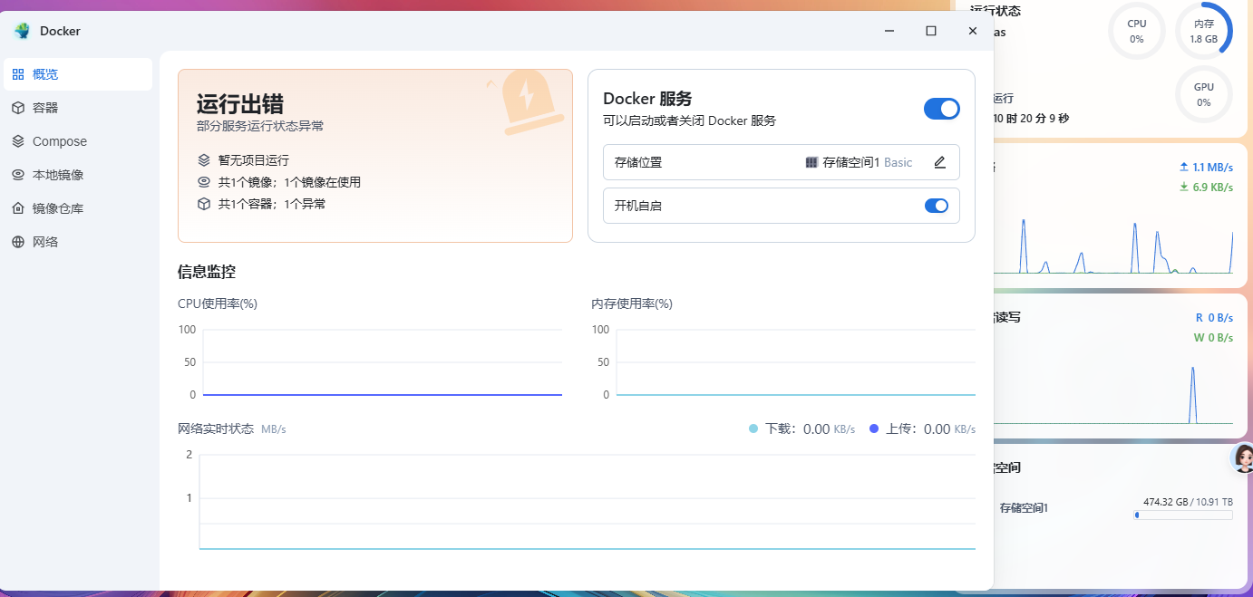This screenshot has width=1253, height=597.
Task: Click 暂无项目运行 status line
Action: (254, 160)
